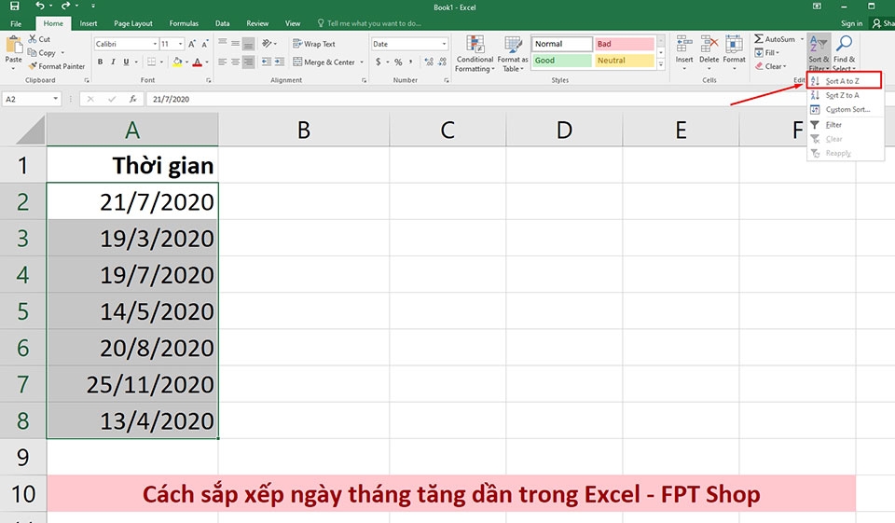Open Format as Table gallery
Screen dimensions: 895x523
pyautogui.click(x=513, y=54)
